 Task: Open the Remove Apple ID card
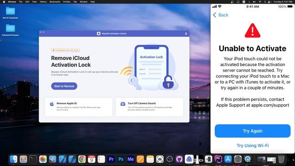click(x=79, y=107)
